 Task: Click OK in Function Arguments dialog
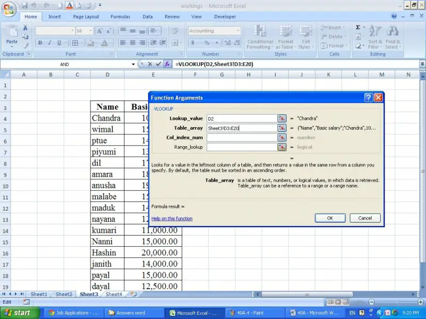330,218
